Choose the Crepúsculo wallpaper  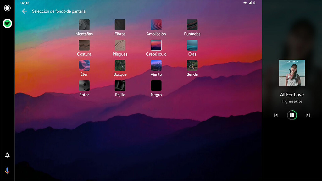click(156, 45)
